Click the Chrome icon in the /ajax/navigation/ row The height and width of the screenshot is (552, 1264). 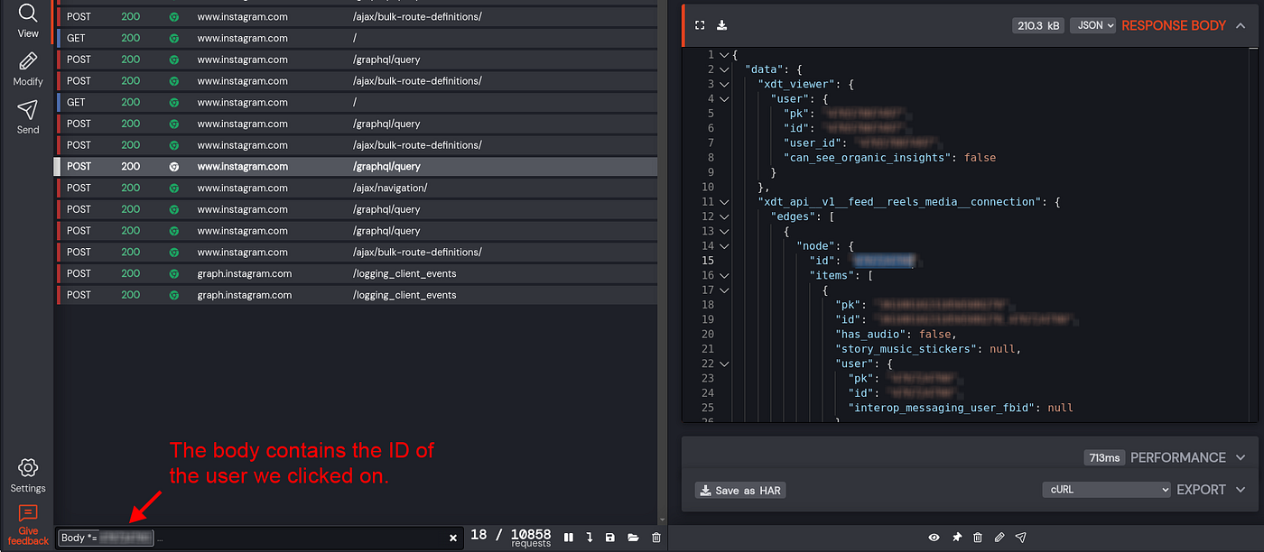pyautogui.click(x=174, y=188)
